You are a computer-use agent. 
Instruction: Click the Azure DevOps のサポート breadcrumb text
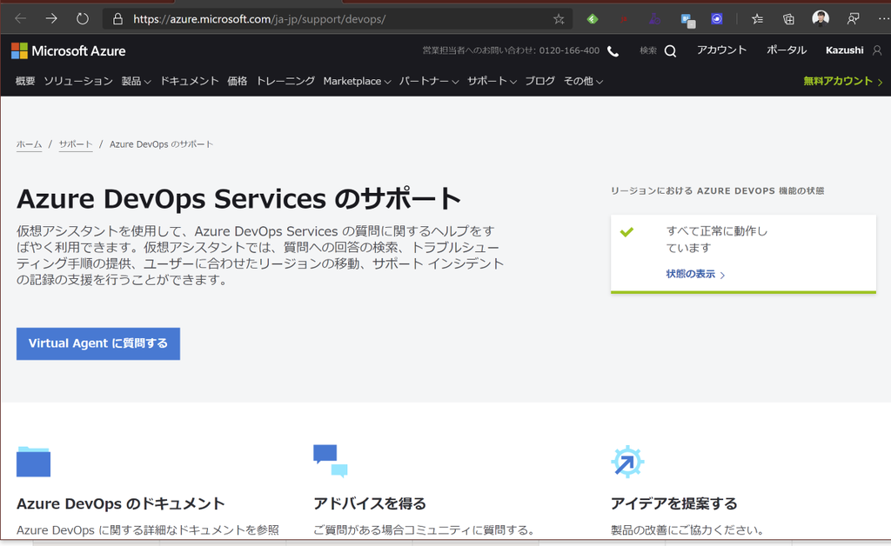pos(161,144)
